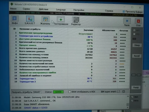Select row Небезопасных выключений

(x=70, y=70)
